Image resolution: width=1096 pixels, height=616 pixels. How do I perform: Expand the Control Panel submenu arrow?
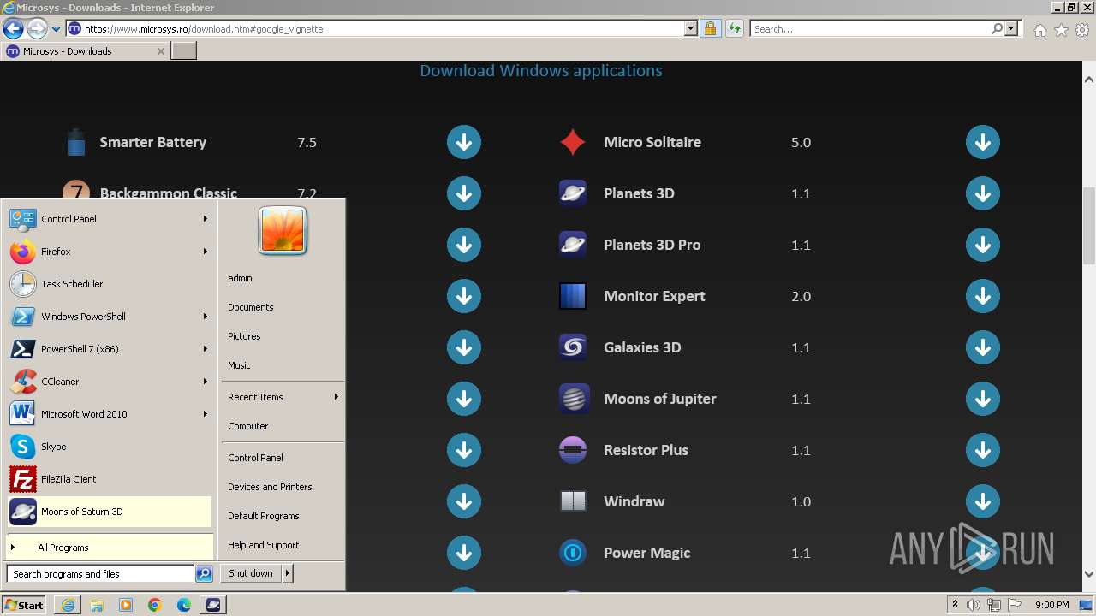[205, 219]
